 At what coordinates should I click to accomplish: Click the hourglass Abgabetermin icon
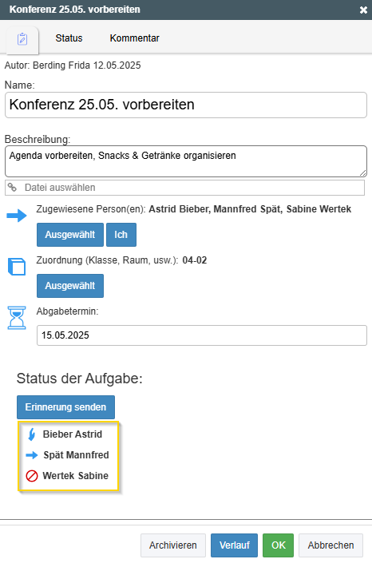coord(17,317)
